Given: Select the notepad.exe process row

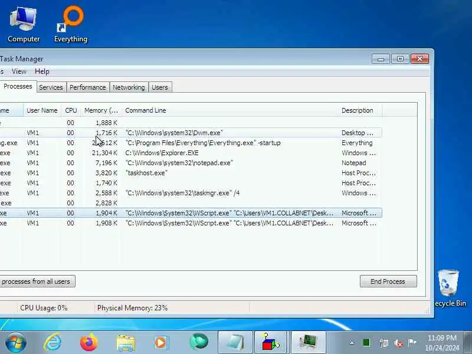Looking at the screenshot, I should click(191, 163).
